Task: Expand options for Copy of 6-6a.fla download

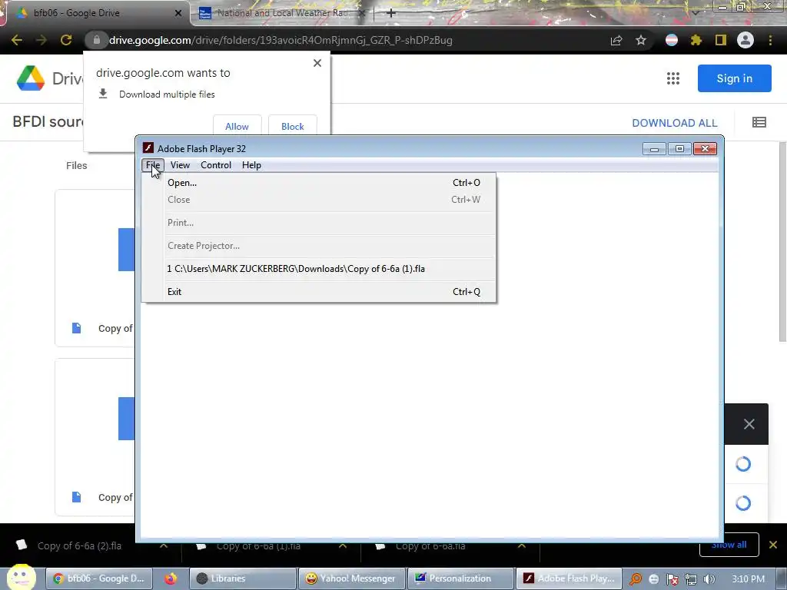Action: tap(522, 546)
